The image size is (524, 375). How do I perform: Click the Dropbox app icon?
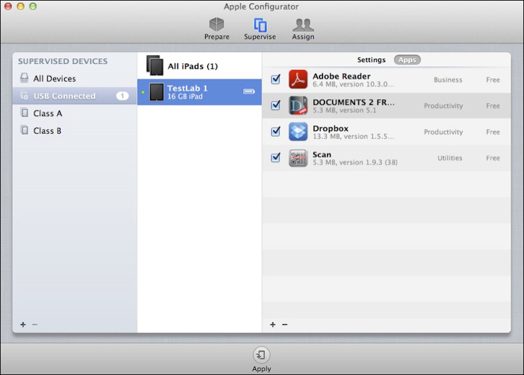tap(298, 131)
